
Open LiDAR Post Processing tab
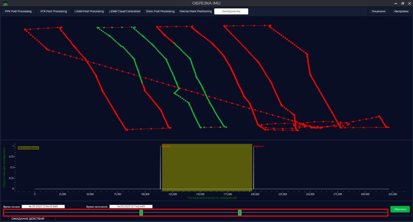pos(89,11)
